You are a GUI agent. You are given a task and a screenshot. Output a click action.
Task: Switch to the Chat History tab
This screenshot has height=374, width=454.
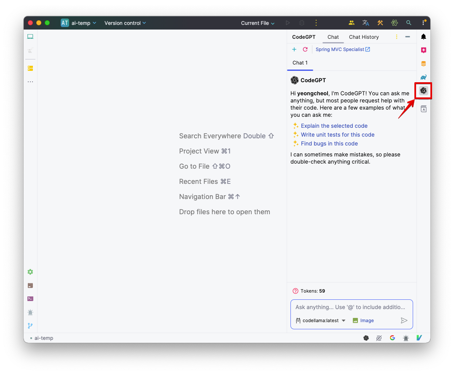(x=364, y=37)
